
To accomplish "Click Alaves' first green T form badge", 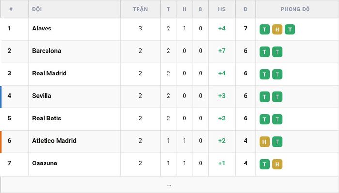I will 264,30.
